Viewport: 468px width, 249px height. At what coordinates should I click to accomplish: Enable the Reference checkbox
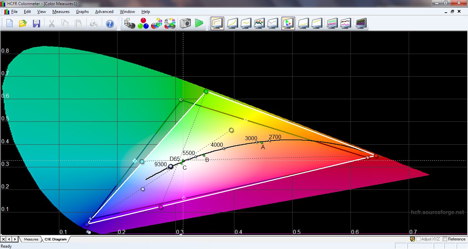(x=445, y=239)
